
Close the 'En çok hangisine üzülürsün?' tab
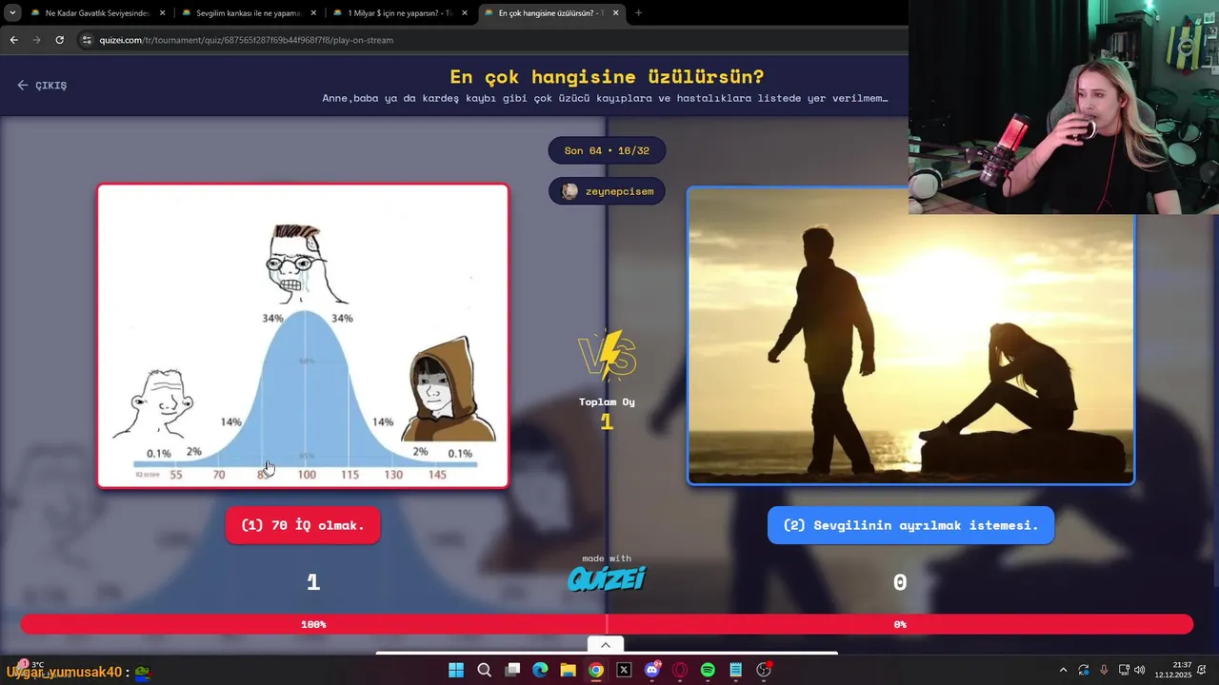click(x=616, y=13)
